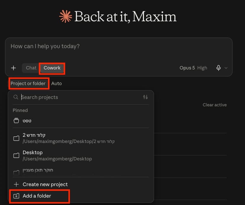Click the Pinned section label
Screen dimensions: 245x205
click(x=20, y=110)
